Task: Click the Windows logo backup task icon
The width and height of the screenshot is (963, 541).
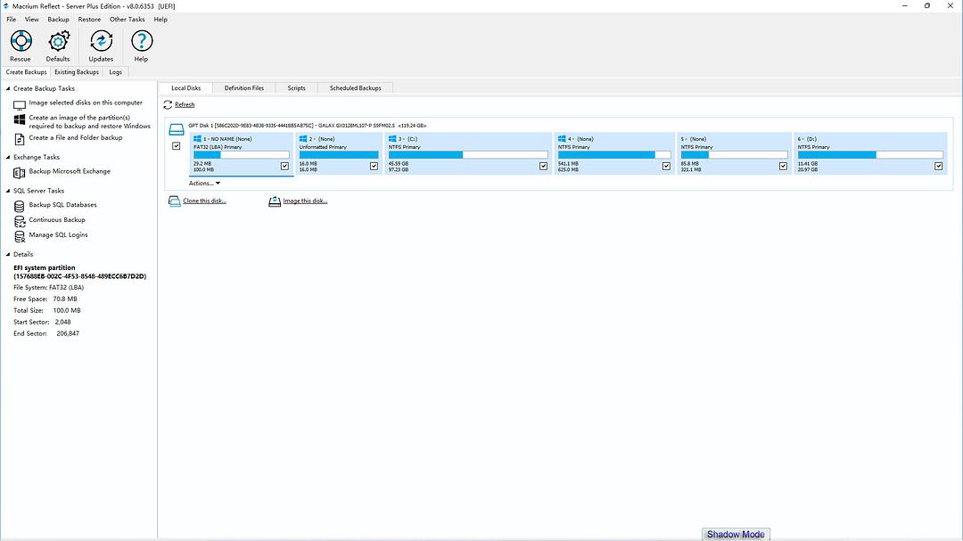Action: point(20,119)
